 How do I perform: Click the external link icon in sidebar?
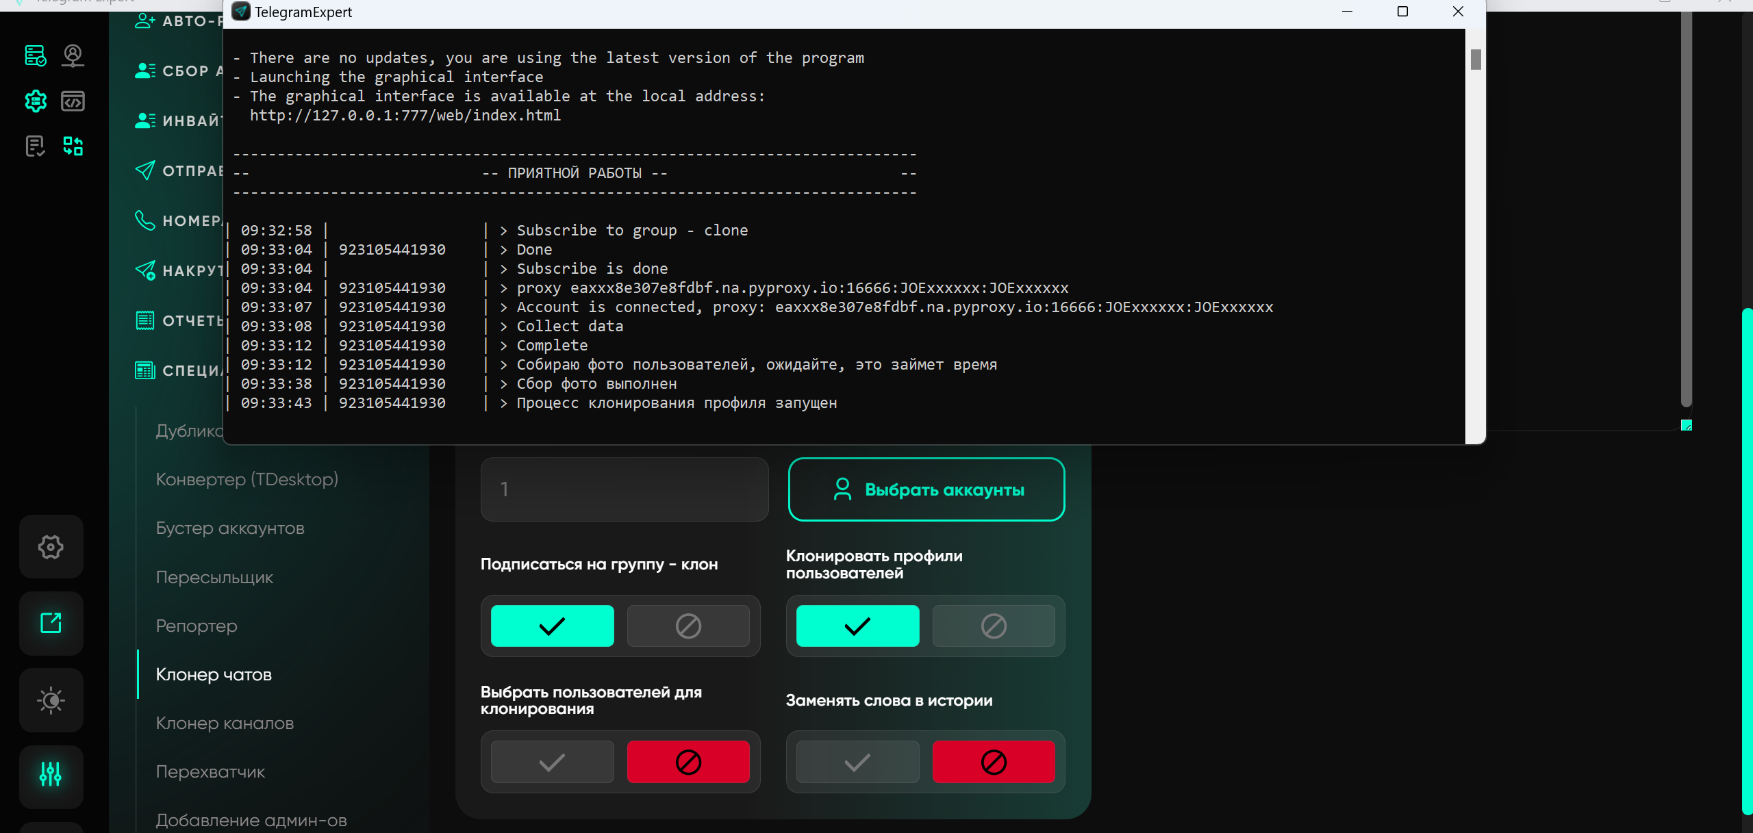click(51, 623)
